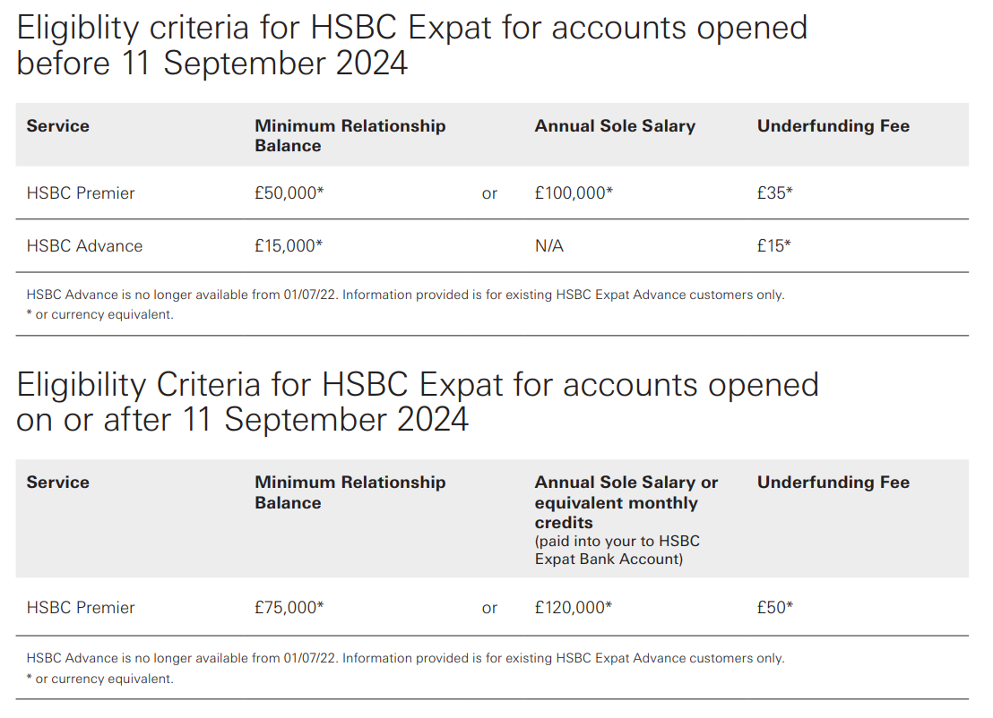Select the £50,000 minimum relationship balance cell

(x=289, y=192)
